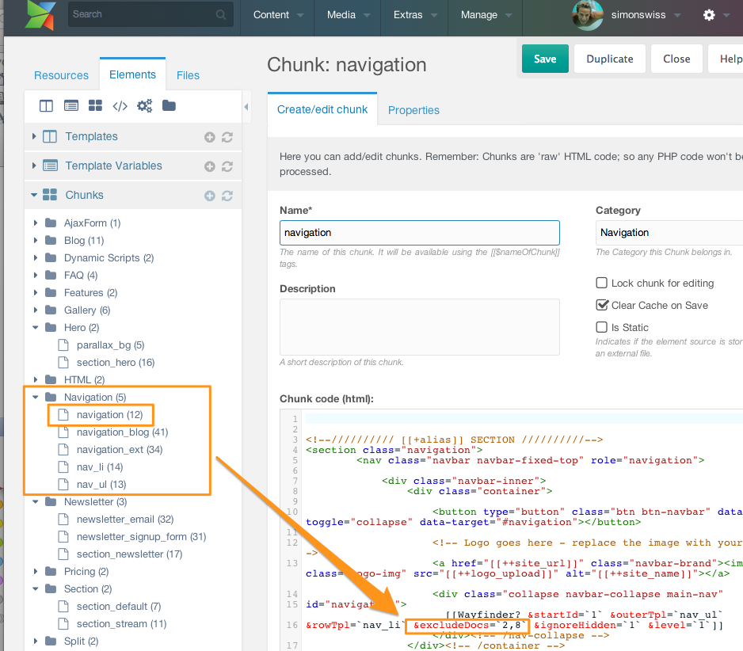The width and height of the screenshot is (743, 651).
Task: Open the Extras menu
Action: click(x=414, y=15)
